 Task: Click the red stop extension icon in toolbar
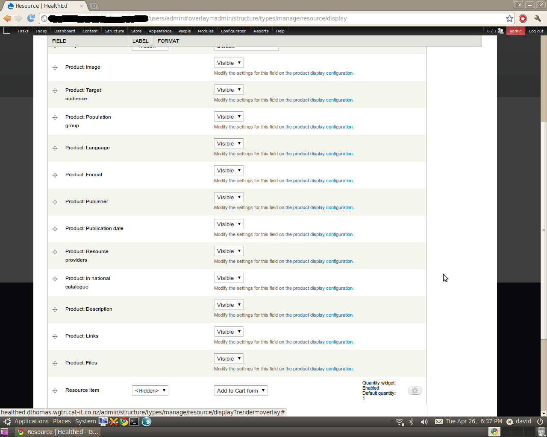click(523, 18)
